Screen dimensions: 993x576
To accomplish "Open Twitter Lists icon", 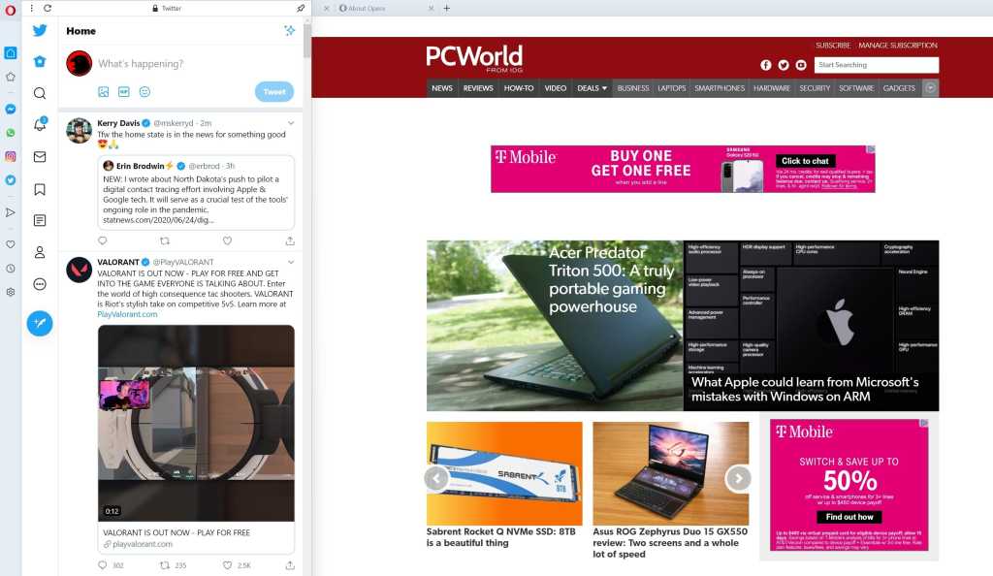I will click(x=40, y=220).
